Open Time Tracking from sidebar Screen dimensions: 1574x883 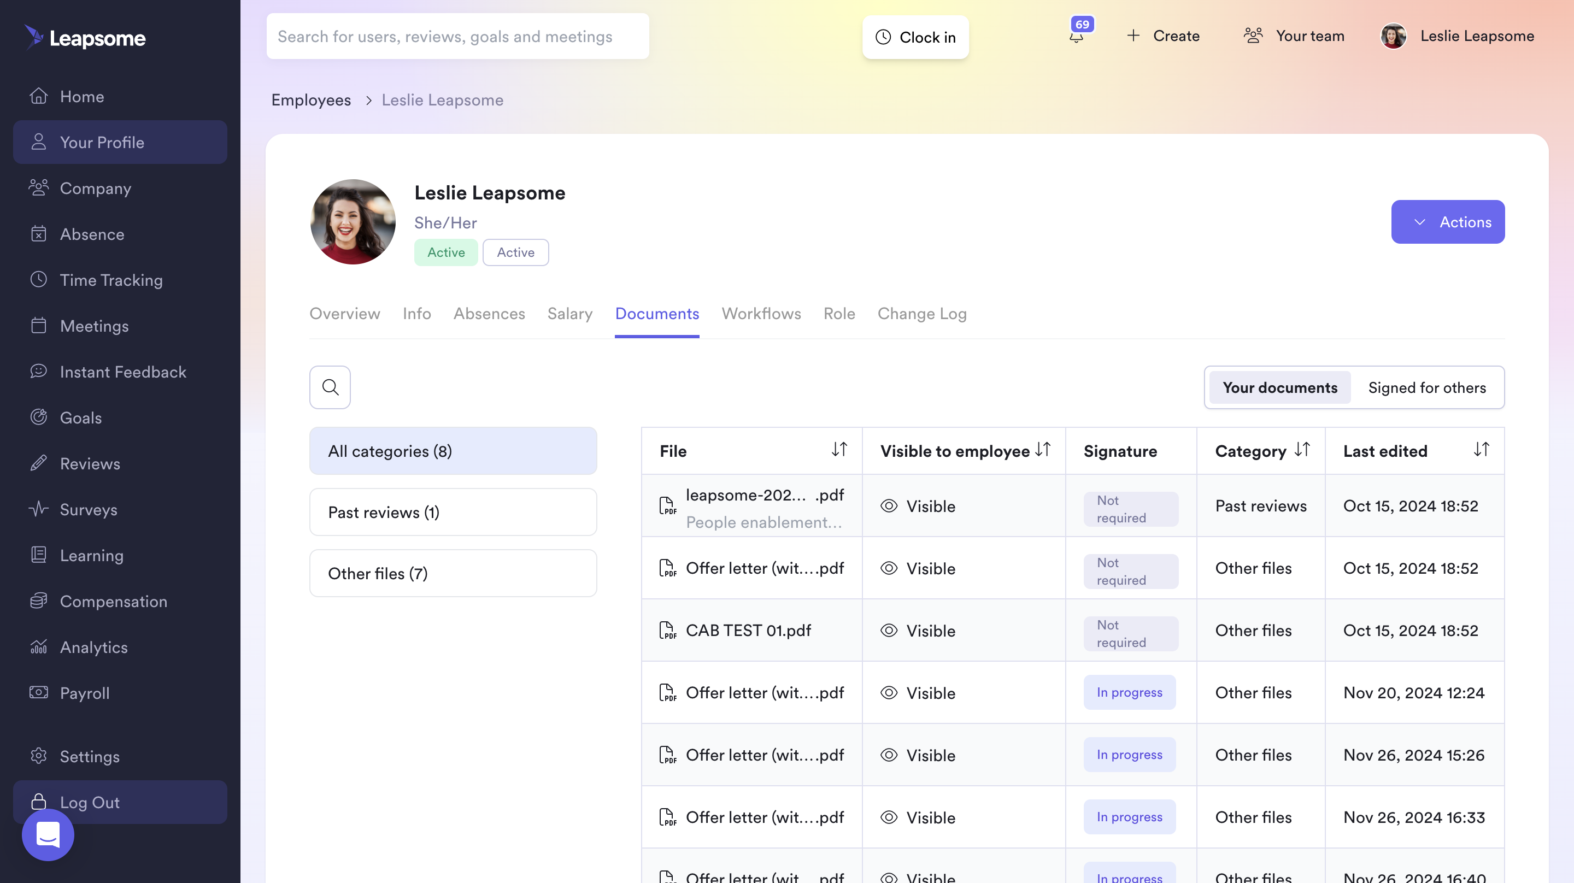tap(120, 280)
